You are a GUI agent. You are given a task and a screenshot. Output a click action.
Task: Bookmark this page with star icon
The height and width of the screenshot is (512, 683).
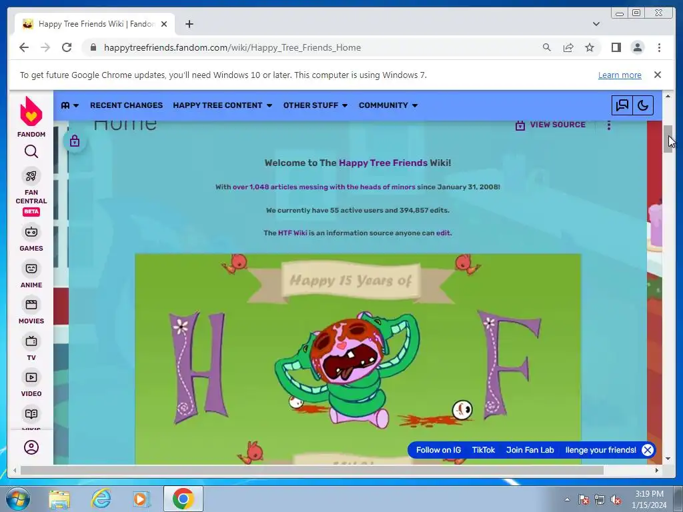click(x=590, y=47)
